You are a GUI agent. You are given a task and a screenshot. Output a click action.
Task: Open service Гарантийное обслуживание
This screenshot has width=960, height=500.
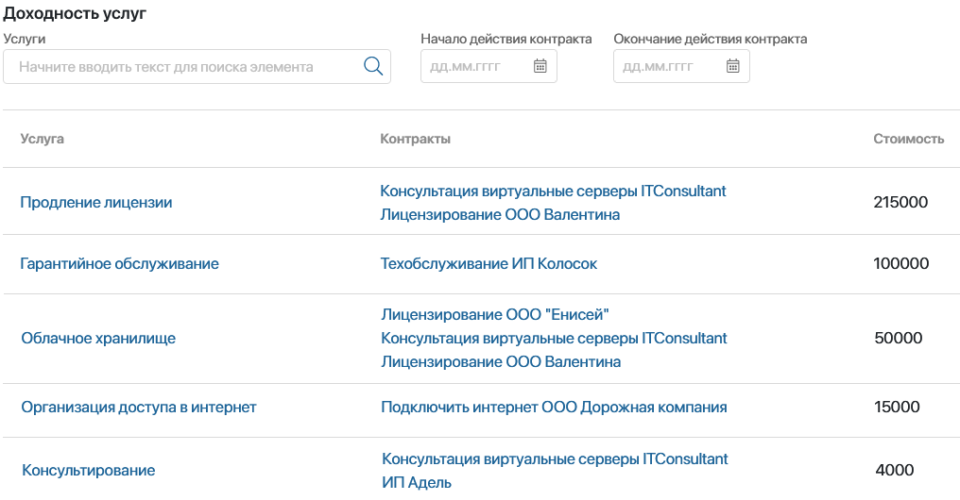(119, 263)
